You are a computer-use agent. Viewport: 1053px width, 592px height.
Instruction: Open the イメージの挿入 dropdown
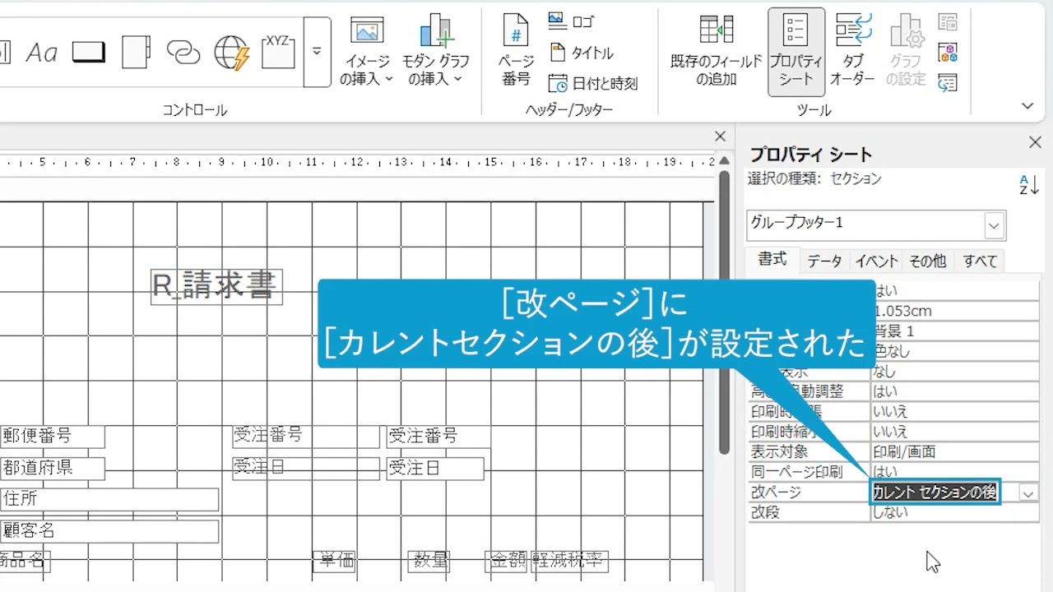[x=367, y=51]
